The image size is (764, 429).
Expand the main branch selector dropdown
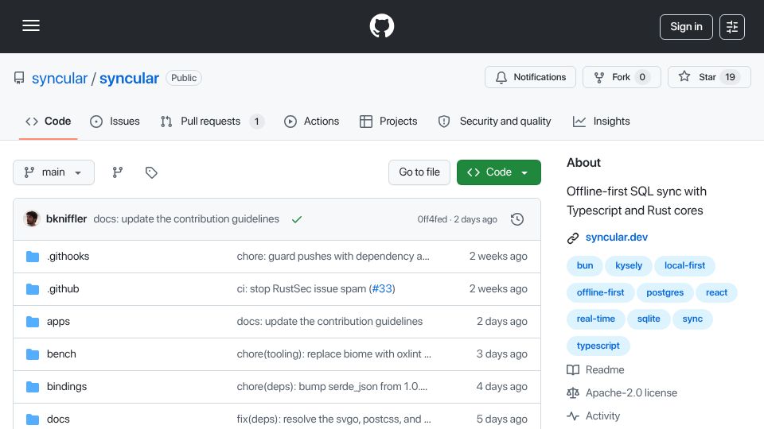[53, 172]
